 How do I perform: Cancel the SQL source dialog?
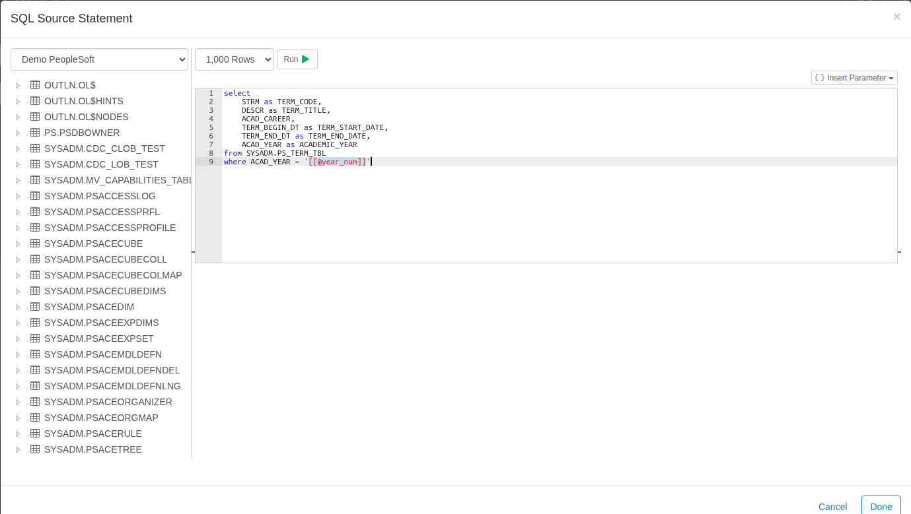tap(832, 506)
